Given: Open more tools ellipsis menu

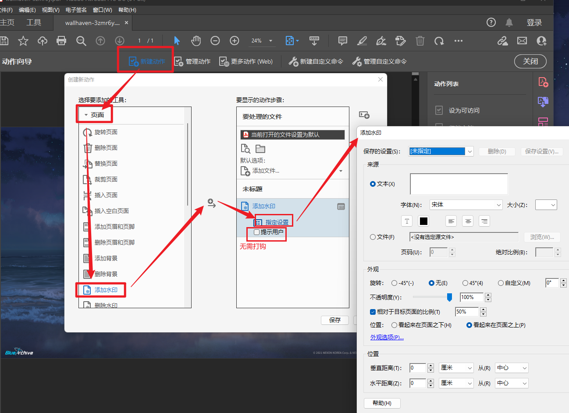Looking at the screenshot, I should (459, 41).
